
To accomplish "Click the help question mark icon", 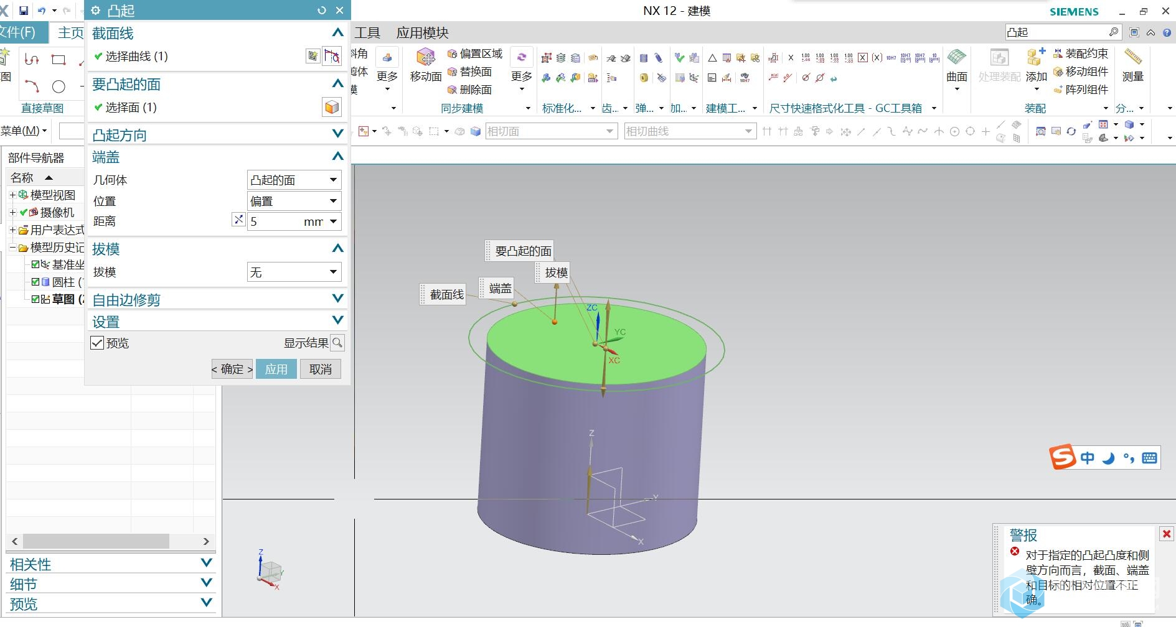I will (1167, 32).
